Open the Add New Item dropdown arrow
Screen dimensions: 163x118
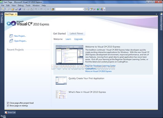tap(10, 9)
